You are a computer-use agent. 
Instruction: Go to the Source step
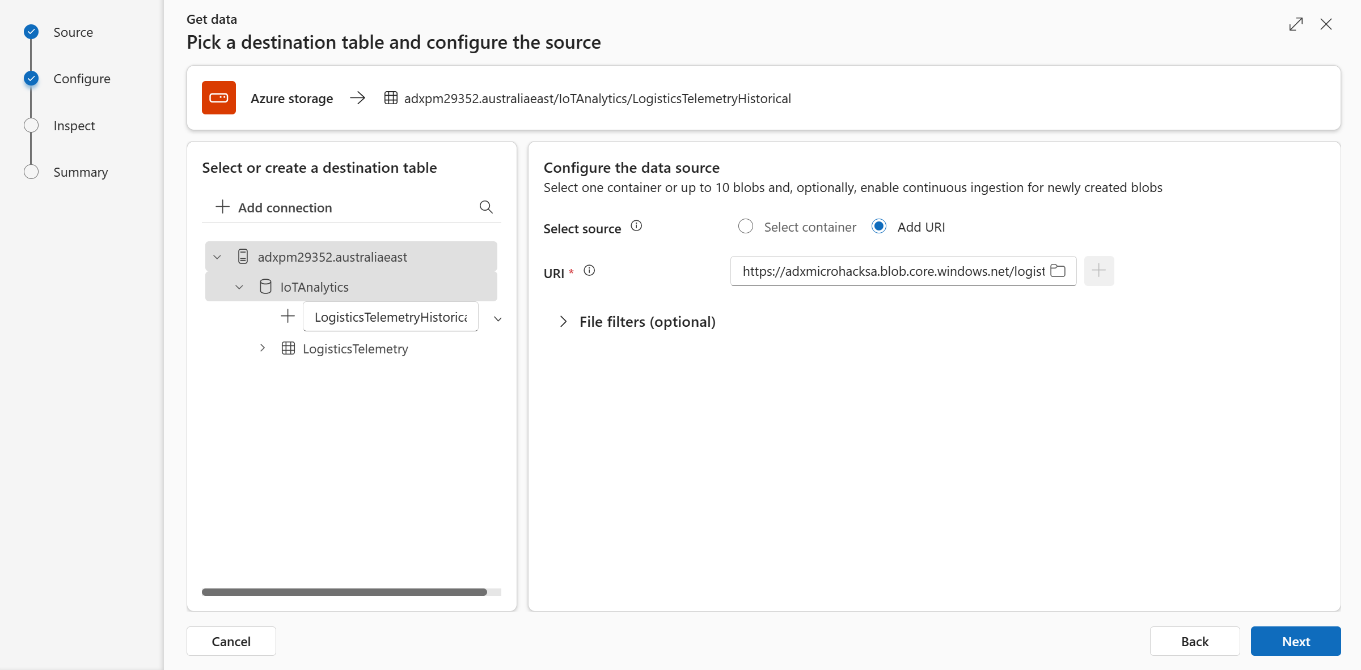[x=73, y=32]
